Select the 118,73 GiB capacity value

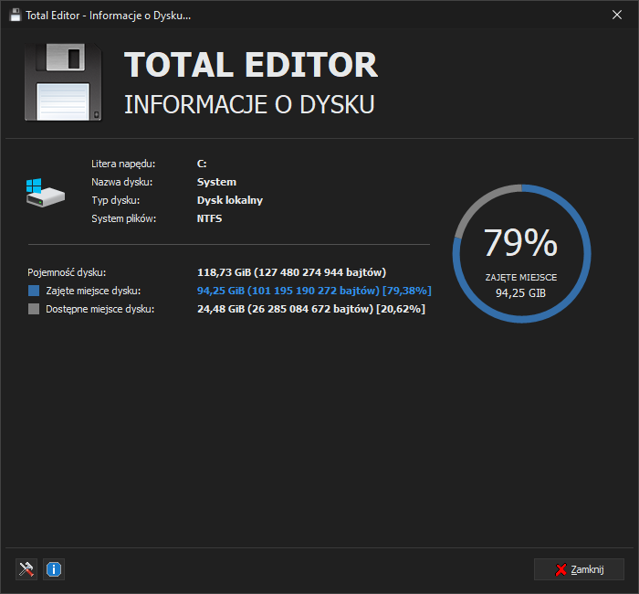(291, 272)
